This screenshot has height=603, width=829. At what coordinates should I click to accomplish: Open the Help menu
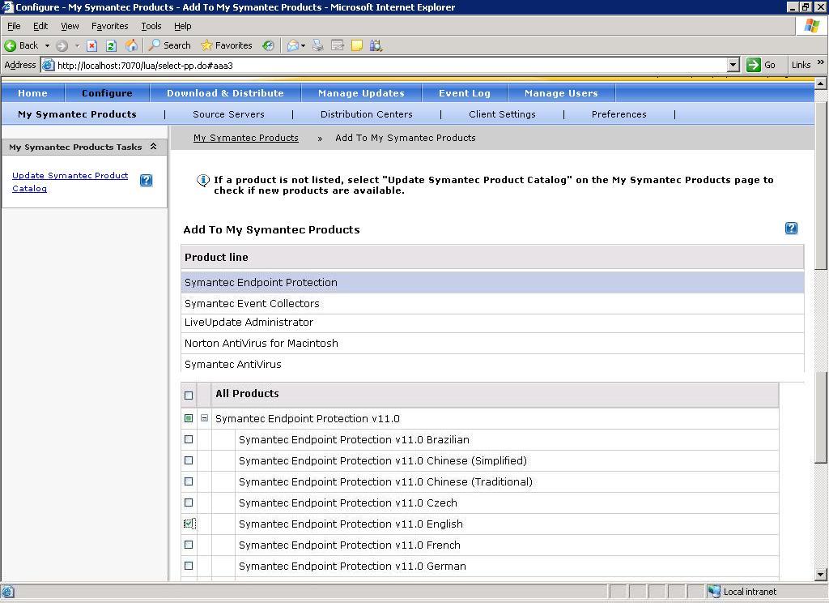(x=182, y=26)
